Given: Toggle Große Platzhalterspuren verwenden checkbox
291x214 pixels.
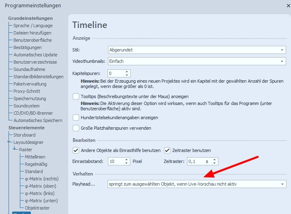Looking at the screenshot, I should coord(75,128).
